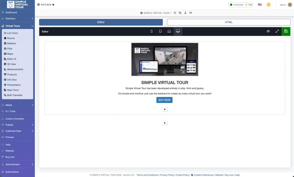Click the Measurements ruler icon
294x177 pixels.
tap(5, 69)
